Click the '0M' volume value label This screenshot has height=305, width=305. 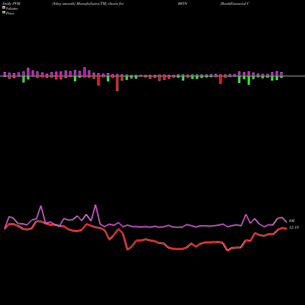click(x=292, y=221)
